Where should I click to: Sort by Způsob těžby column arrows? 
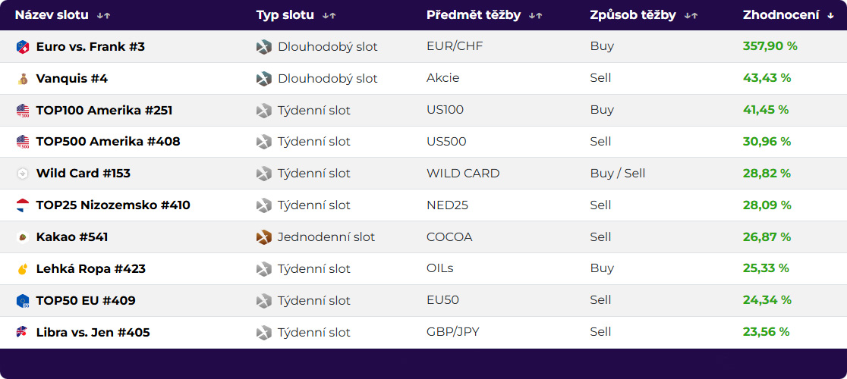pos(691,16)
